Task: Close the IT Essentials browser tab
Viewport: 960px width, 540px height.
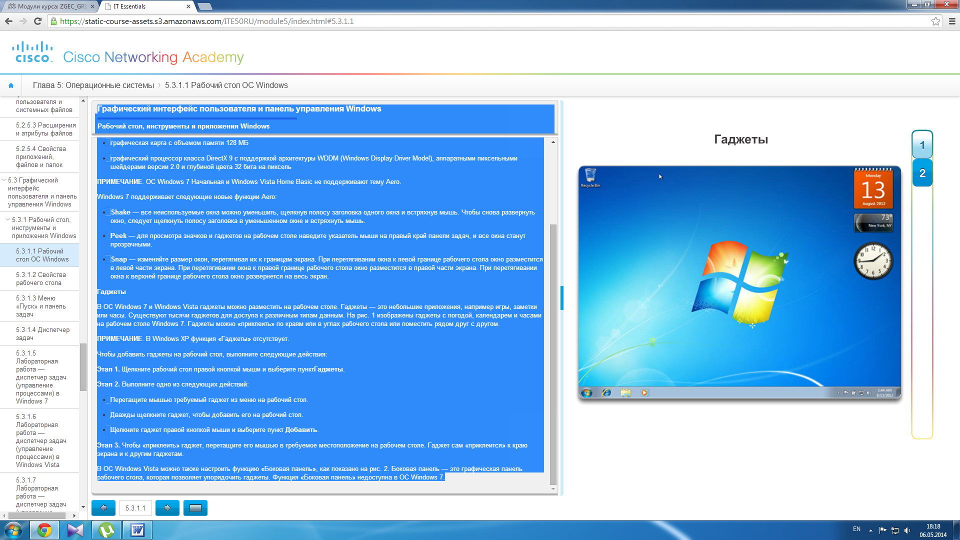Action: [x=188, y=6]
